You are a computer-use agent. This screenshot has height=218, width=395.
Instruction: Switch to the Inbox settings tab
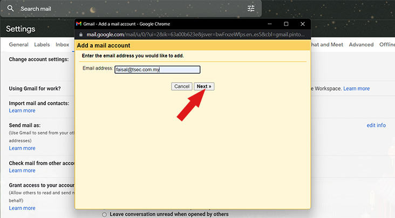[x=62, y=45]
